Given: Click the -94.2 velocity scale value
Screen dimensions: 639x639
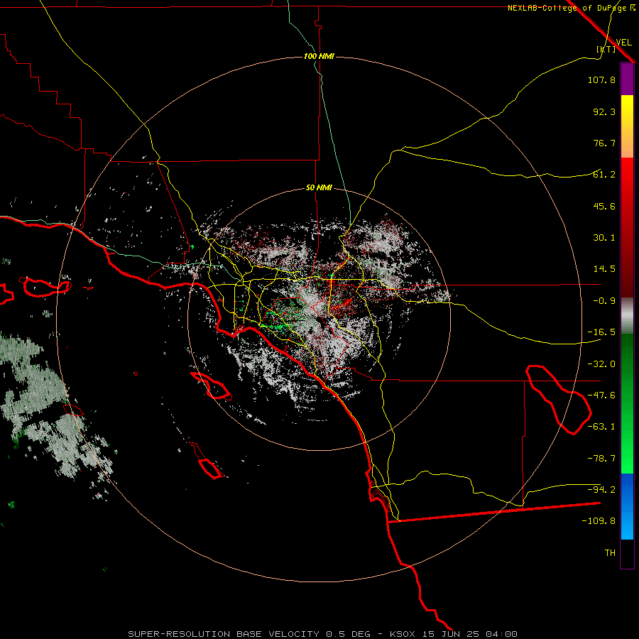Looking at the screenshot, I should pos(601,490).
